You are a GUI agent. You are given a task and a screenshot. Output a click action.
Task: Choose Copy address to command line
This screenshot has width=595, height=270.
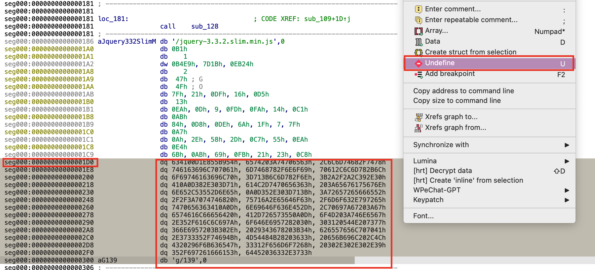pyautogui.click(x=463, y=91)
